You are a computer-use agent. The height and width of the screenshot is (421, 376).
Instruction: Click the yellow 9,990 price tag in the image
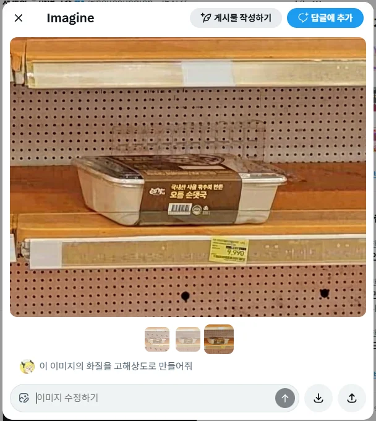coord(228,250)
